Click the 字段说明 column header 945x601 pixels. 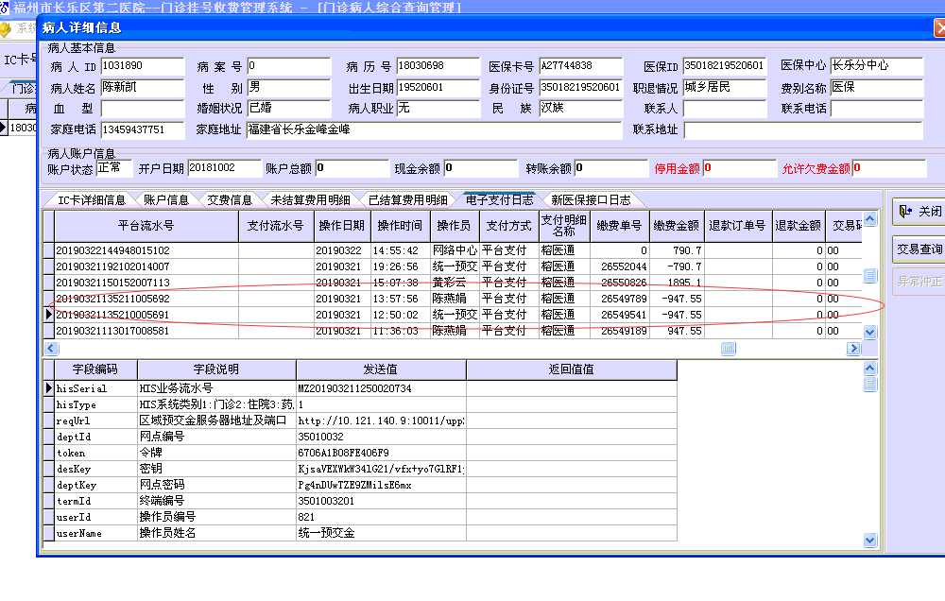[x=216, y=369]
